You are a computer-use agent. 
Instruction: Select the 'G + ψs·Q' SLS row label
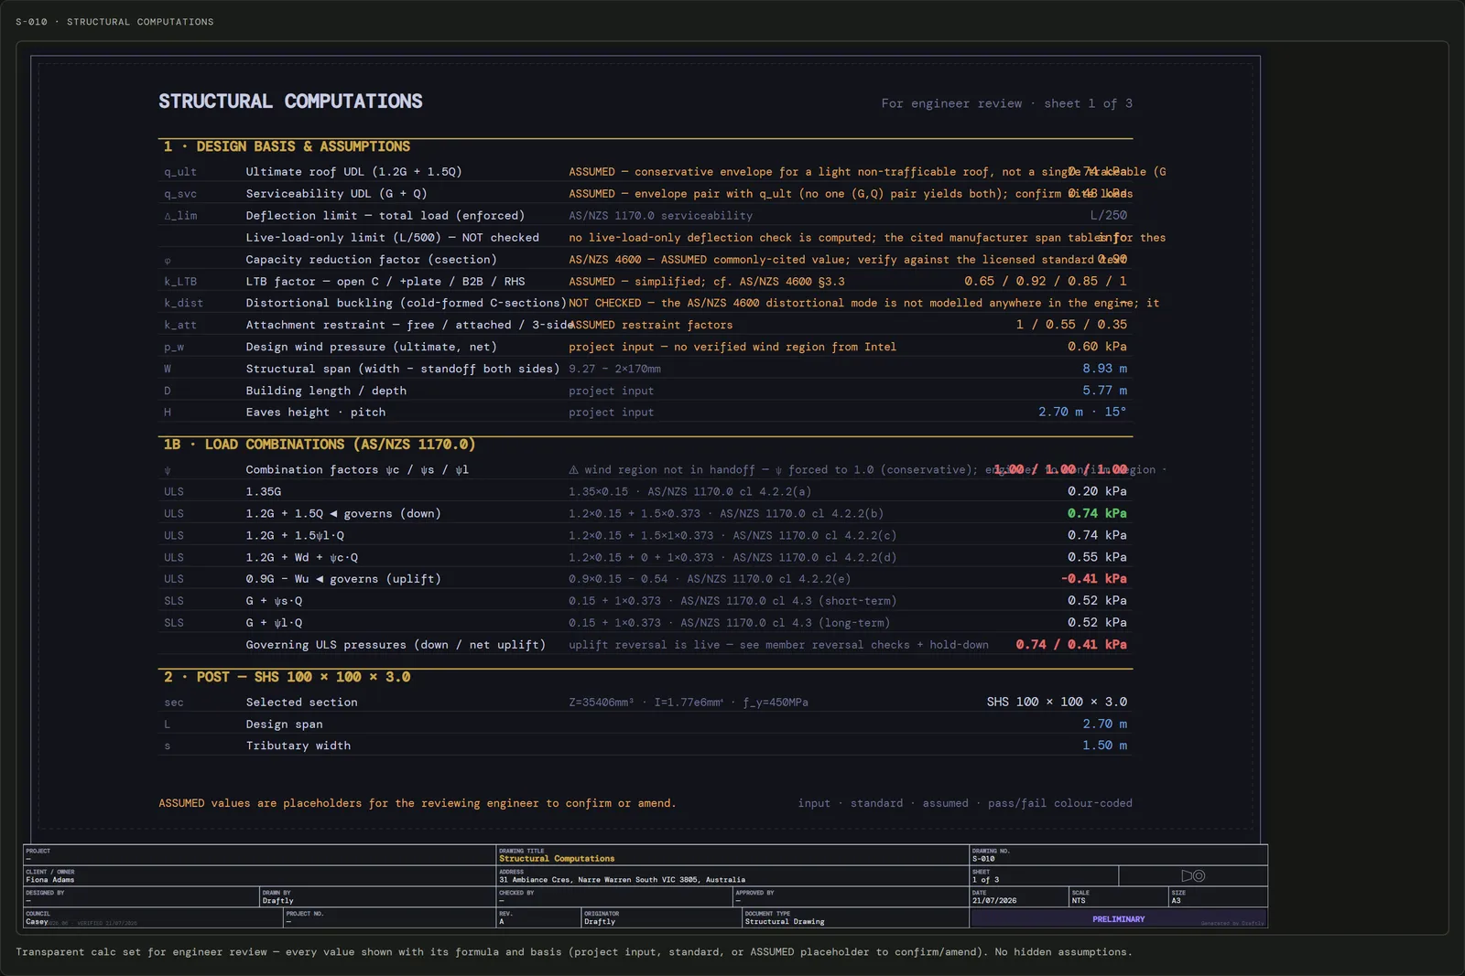pos(274,601)
